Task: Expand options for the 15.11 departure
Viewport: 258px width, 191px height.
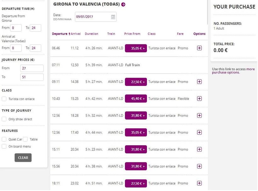Action: 199,149
